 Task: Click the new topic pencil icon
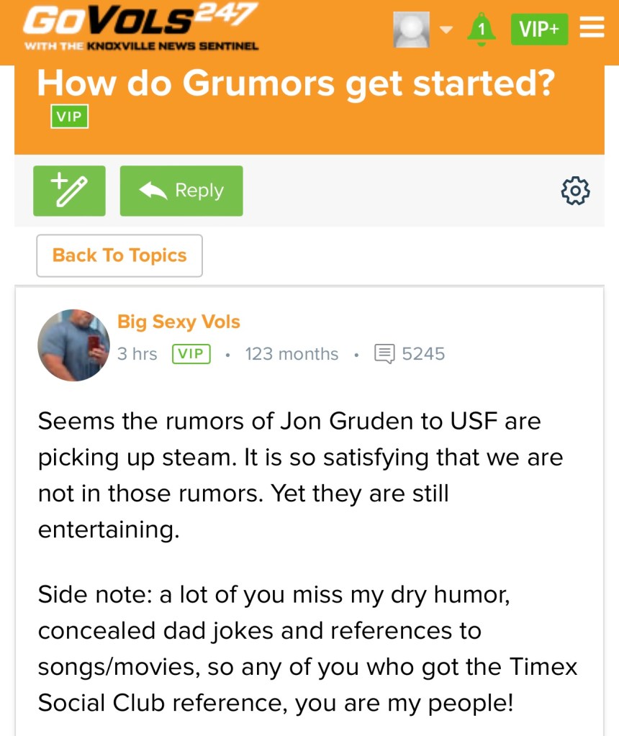pos(69,191)
